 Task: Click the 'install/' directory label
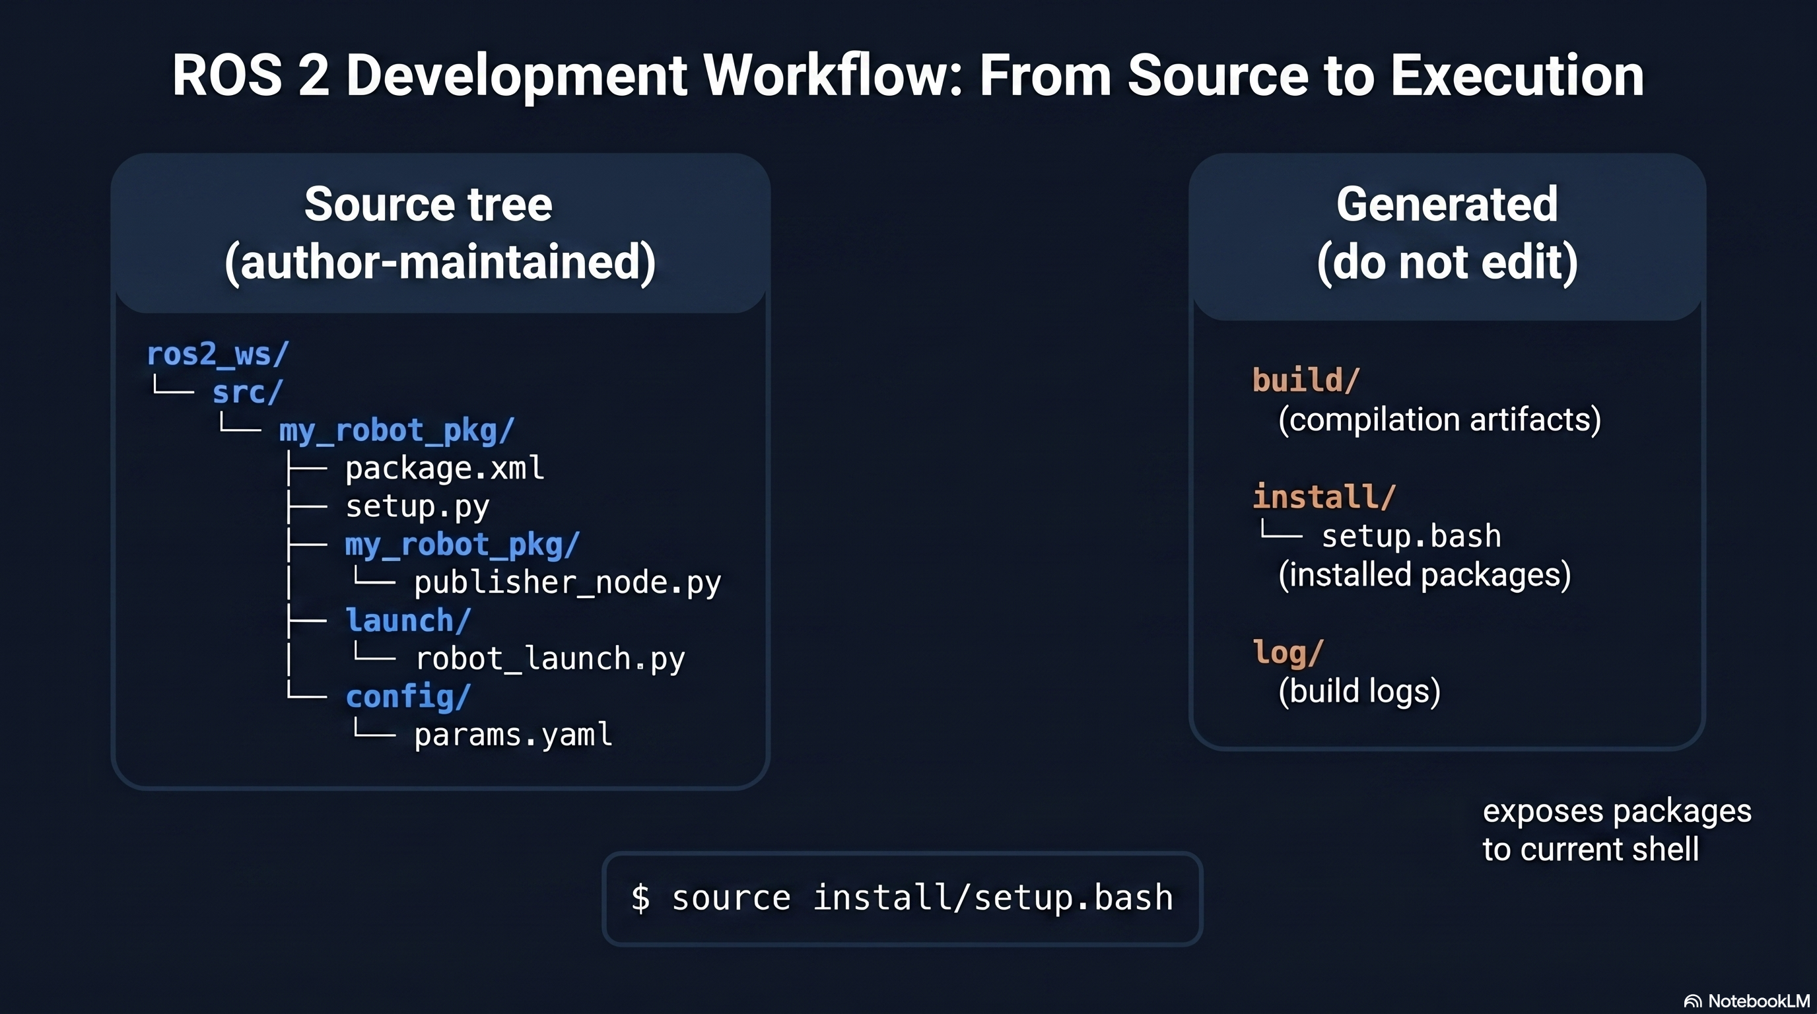pos(1323,497)
